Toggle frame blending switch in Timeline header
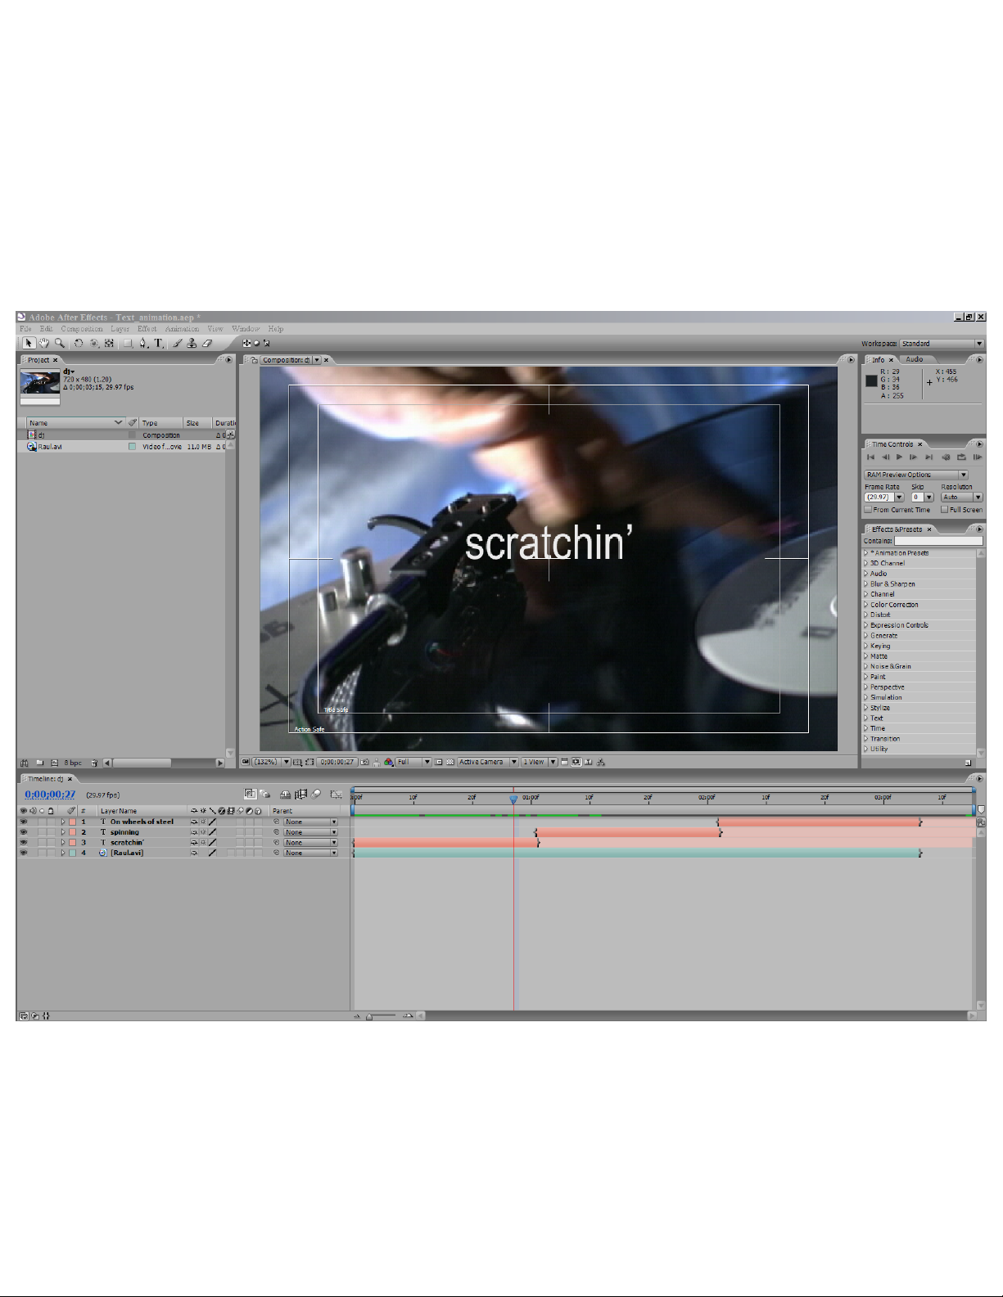1003x1297 pixels. [x=301, y=794]
